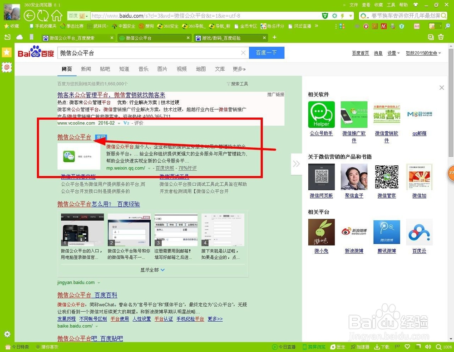Open the 百度快照 cached link

165,168
